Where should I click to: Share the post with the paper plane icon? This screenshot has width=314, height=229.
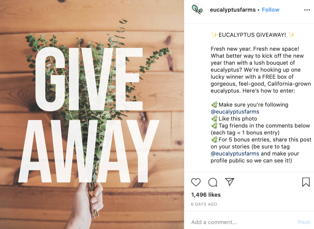[229, 182]
